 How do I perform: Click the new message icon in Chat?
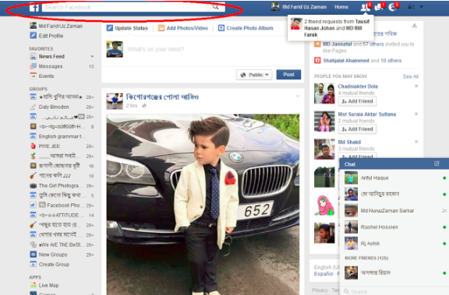tap(437, 163)
